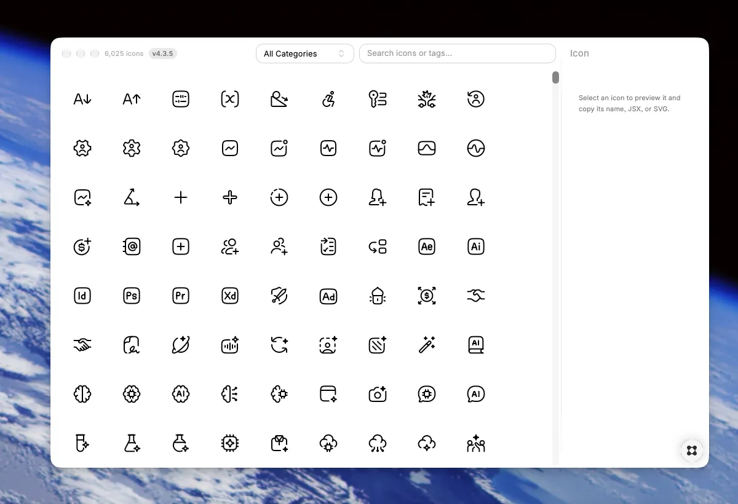Pick the Photoshop Ps icon
This screenshot has height=504, width=738.
tap(132, 296)
